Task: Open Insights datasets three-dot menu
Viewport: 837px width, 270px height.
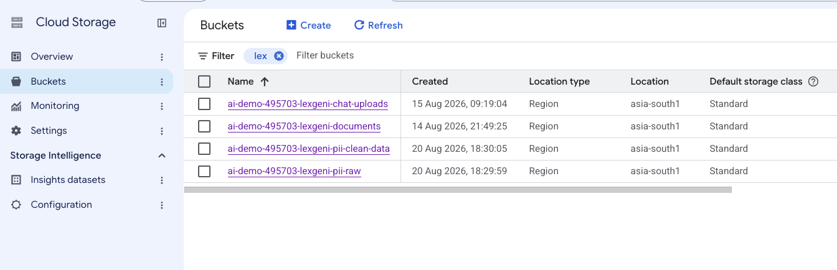Action: tap(162, 180)
